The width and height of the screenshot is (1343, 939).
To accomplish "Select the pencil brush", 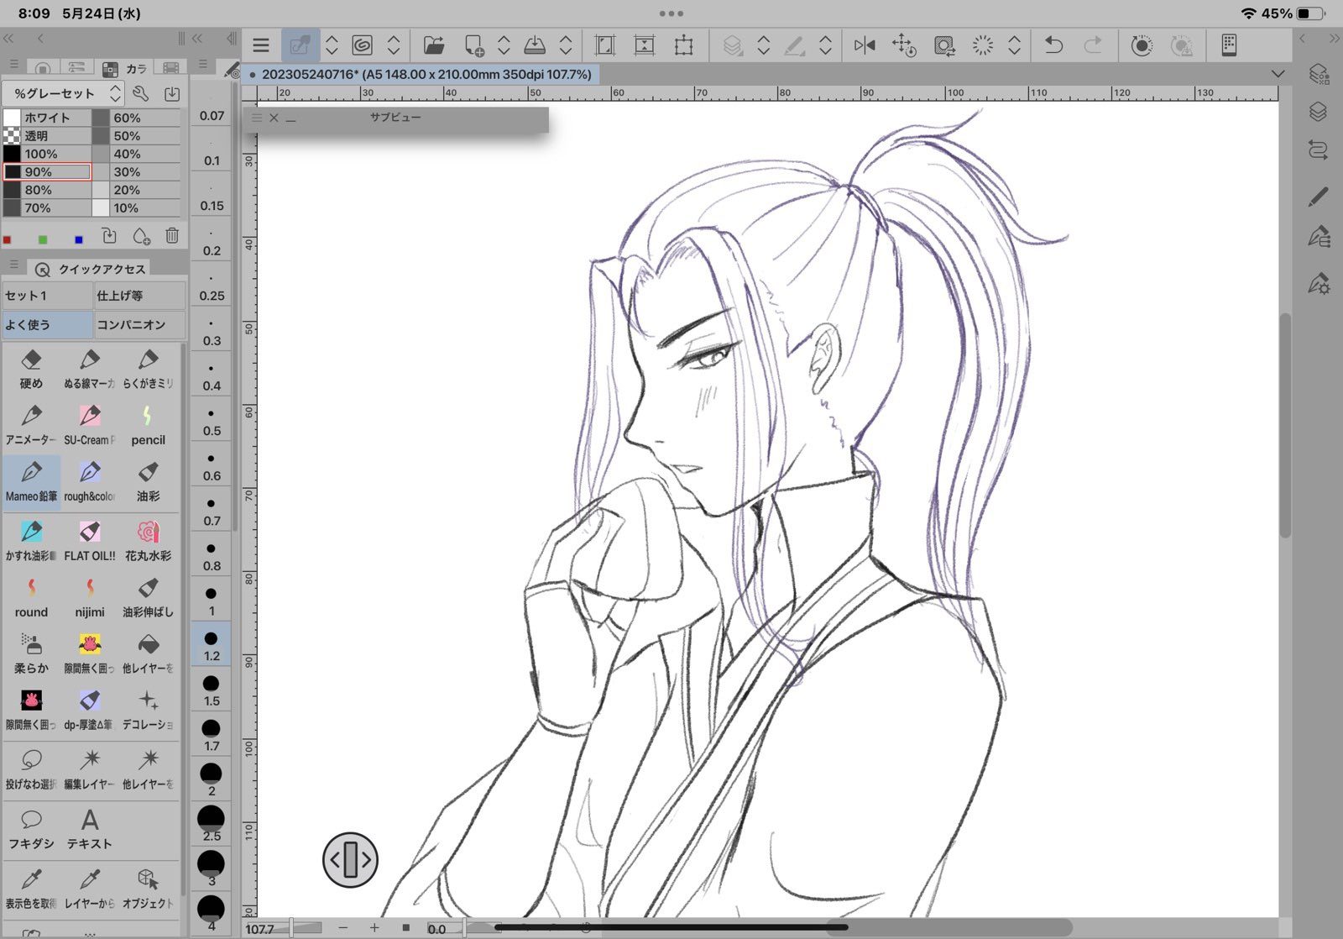I will 149,425.
